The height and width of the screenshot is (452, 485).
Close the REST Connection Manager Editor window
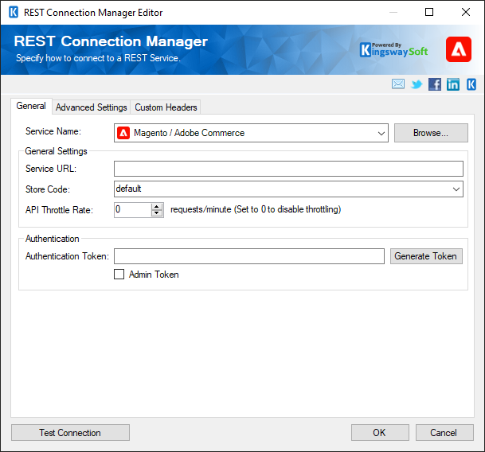[x=466, y=13]
